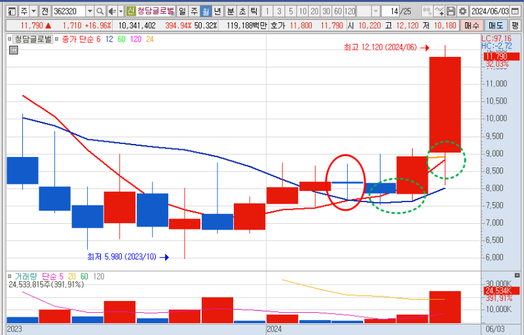This screenshot has width=524, height=335.
Task: Click green 60 moving average legend
Action: 121,39
